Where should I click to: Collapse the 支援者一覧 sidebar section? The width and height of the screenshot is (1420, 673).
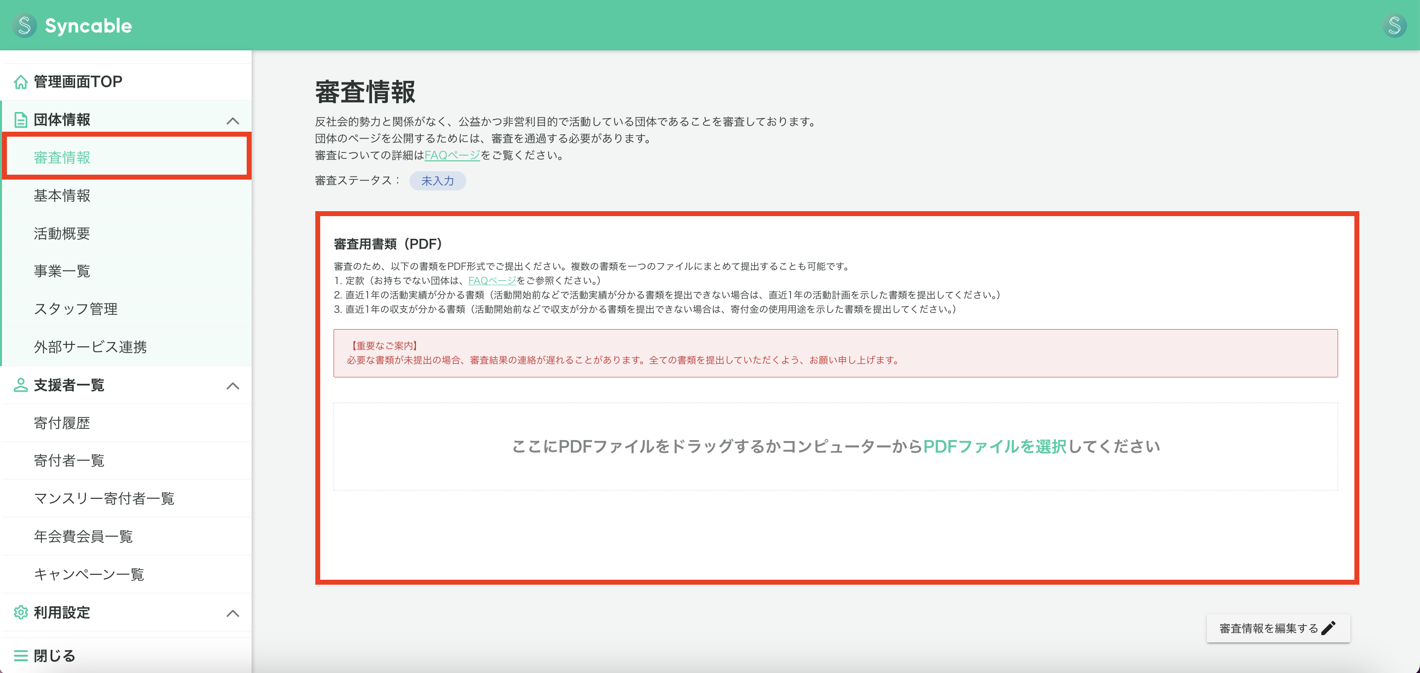coord(234,385)
